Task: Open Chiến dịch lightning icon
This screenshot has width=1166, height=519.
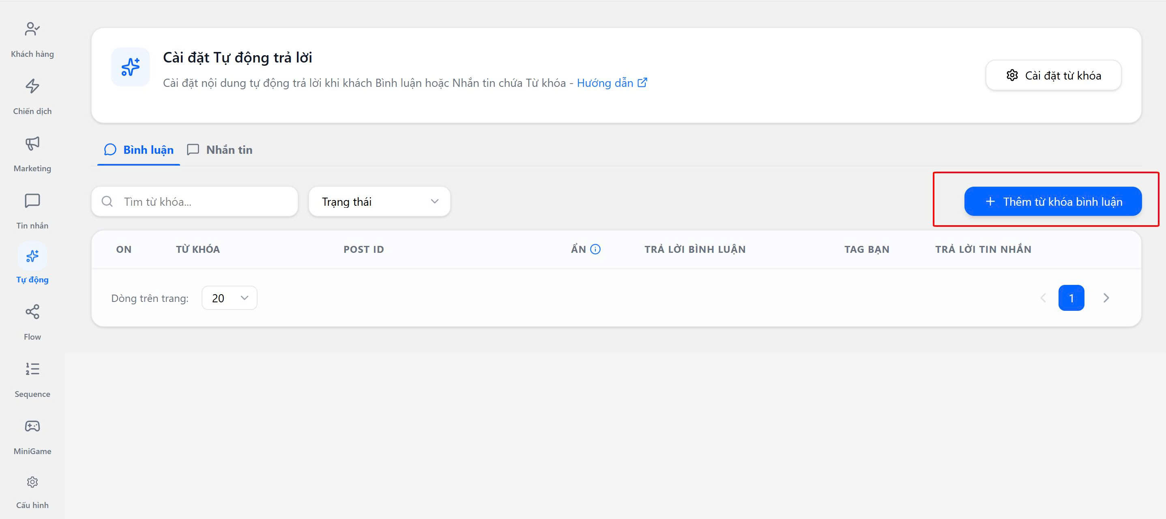Action: click(x=32, y=86)
